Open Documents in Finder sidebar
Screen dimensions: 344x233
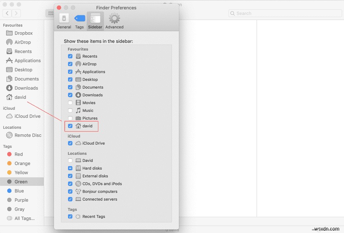(x=22, y=79)
